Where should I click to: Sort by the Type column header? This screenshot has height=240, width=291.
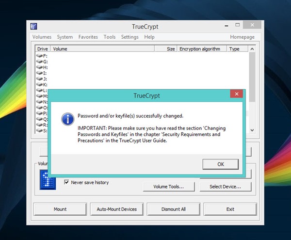coord(237,49)
